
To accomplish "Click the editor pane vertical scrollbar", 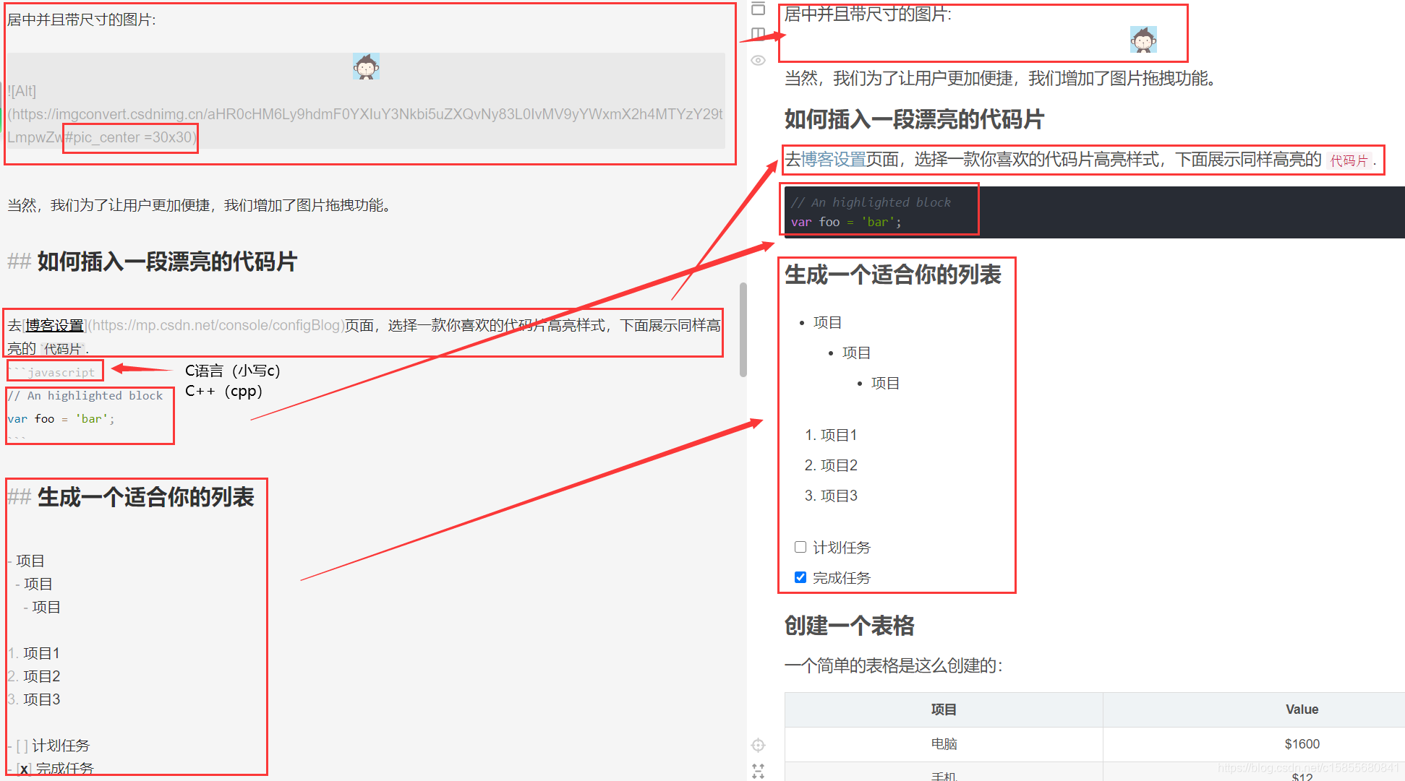I will coord(743,329).
